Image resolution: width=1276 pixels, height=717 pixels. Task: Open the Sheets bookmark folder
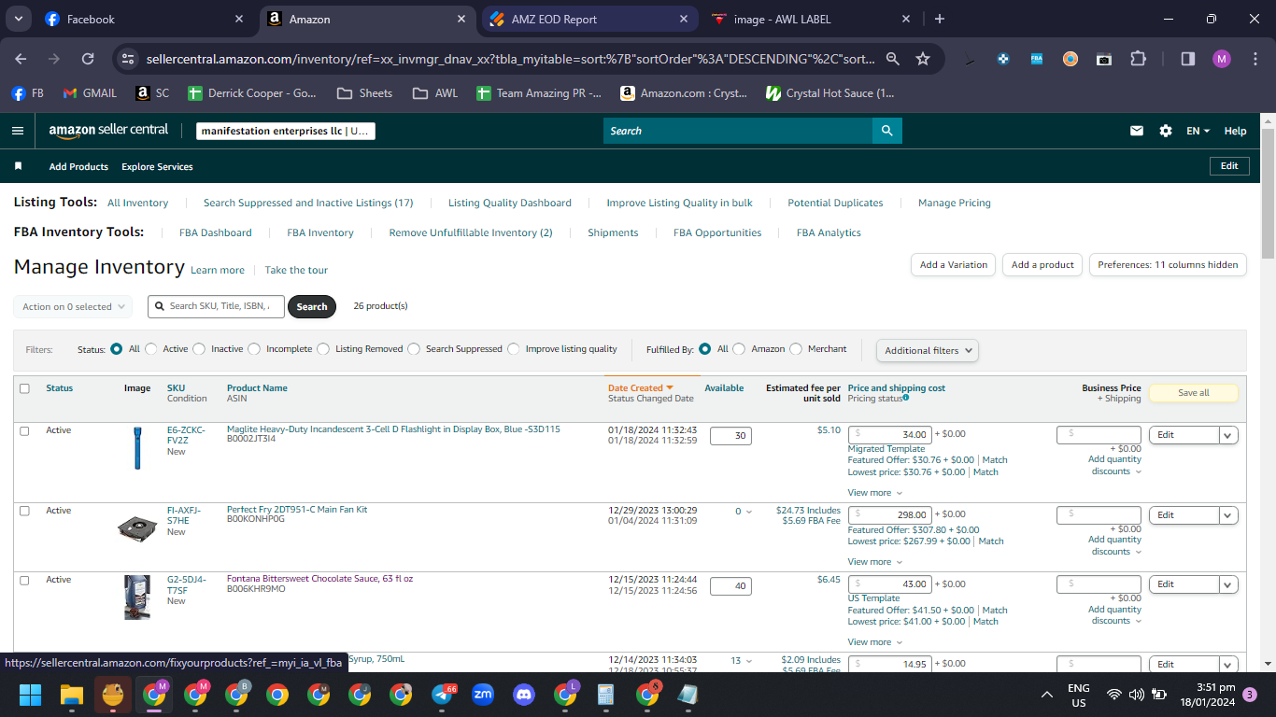pos(364,93)
